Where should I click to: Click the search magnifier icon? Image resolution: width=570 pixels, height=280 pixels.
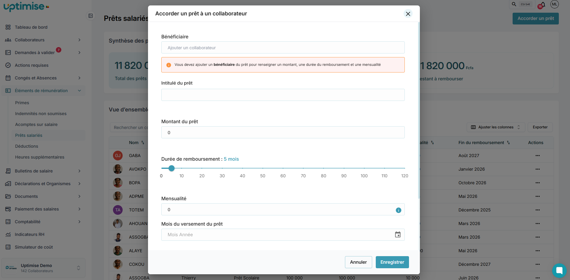514,4
